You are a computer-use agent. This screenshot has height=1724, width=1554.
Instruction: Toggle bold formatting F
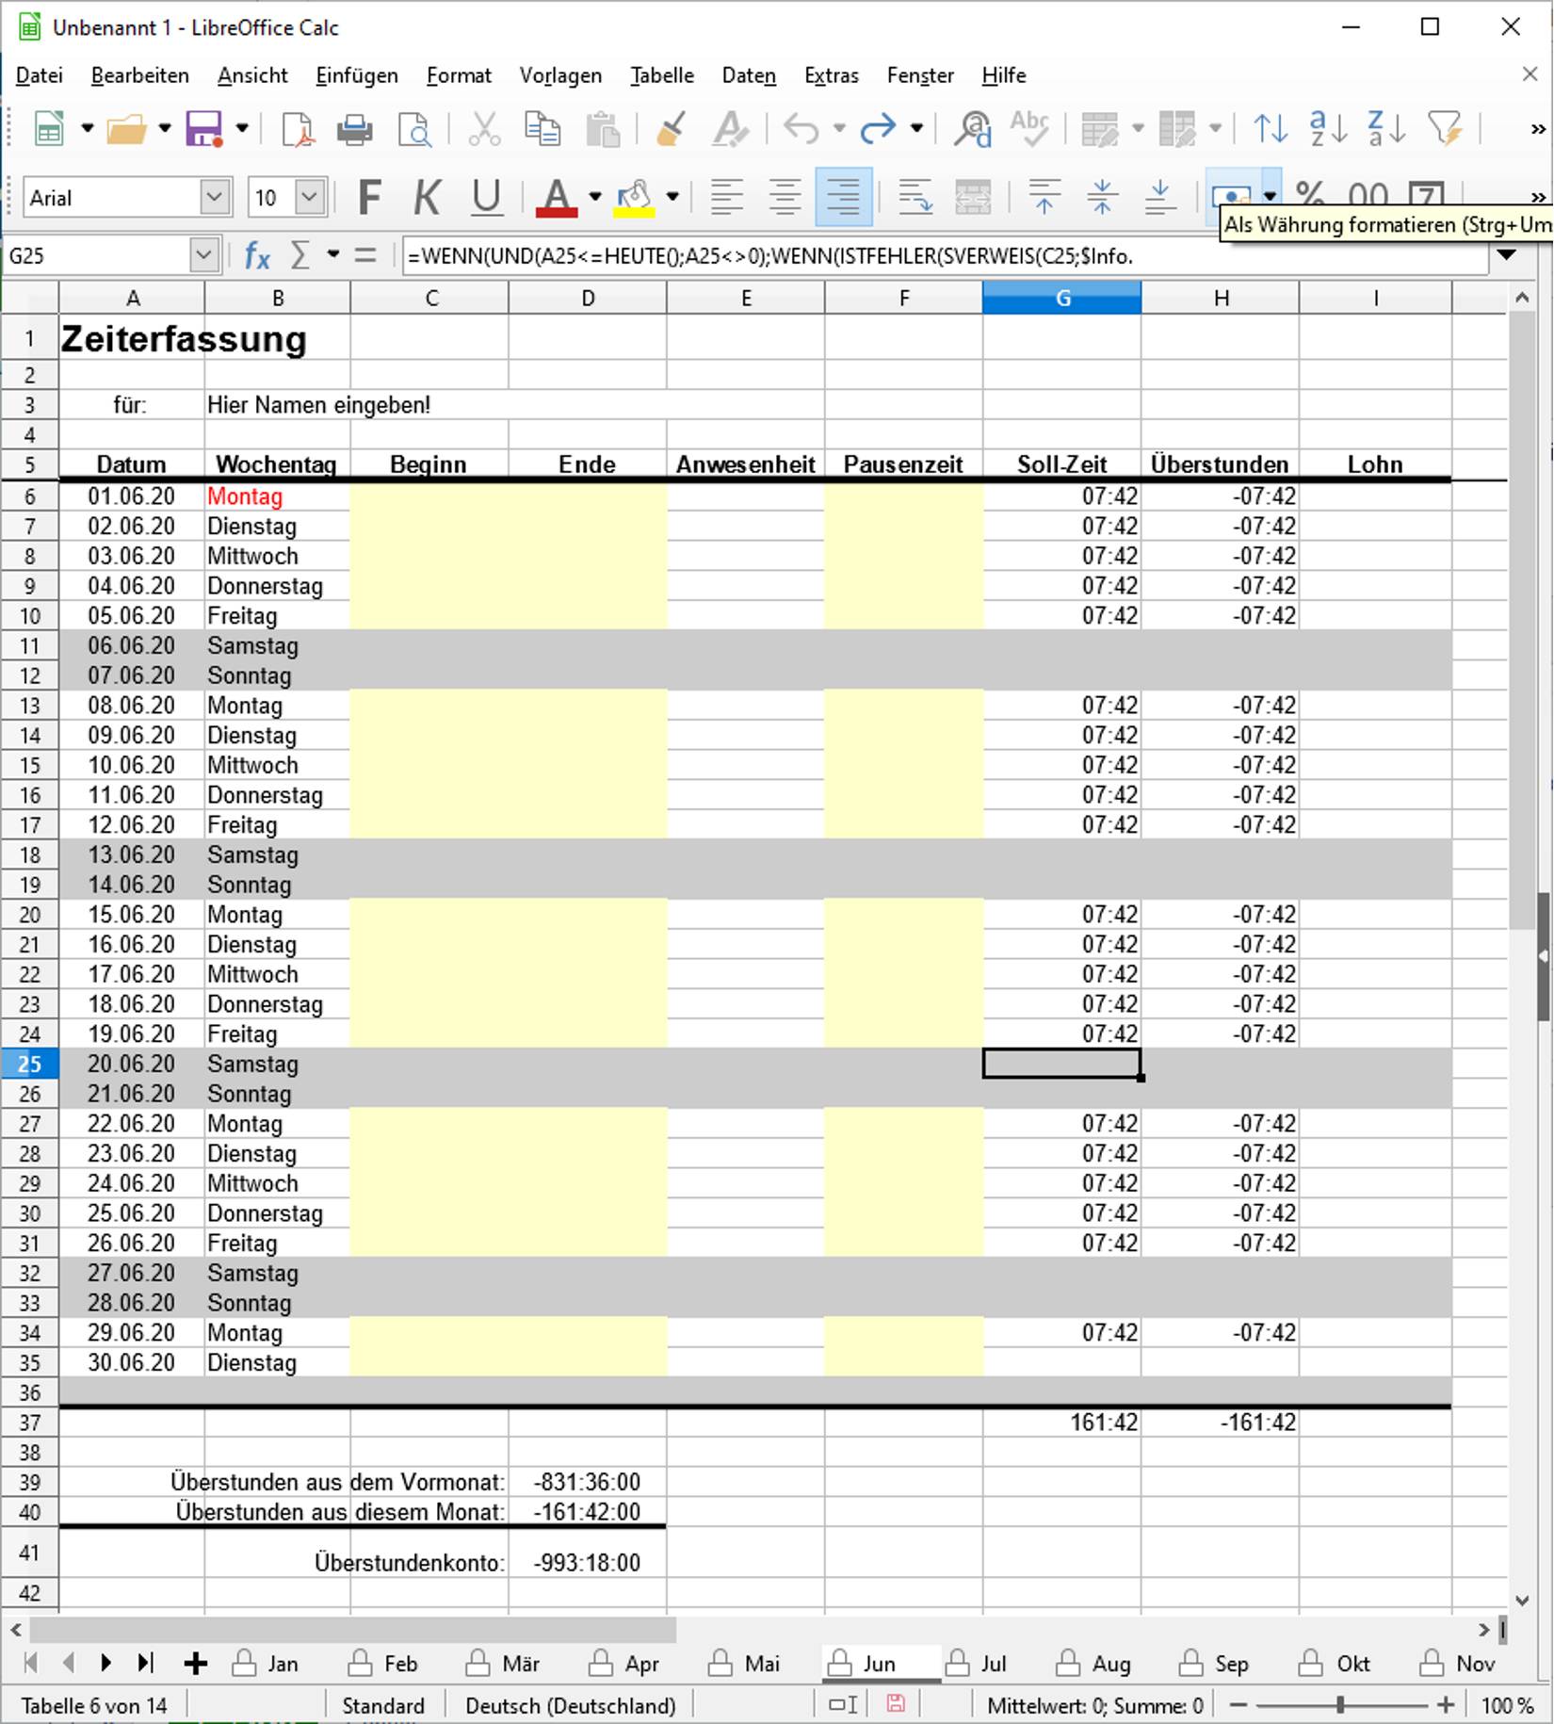[370, 198]
